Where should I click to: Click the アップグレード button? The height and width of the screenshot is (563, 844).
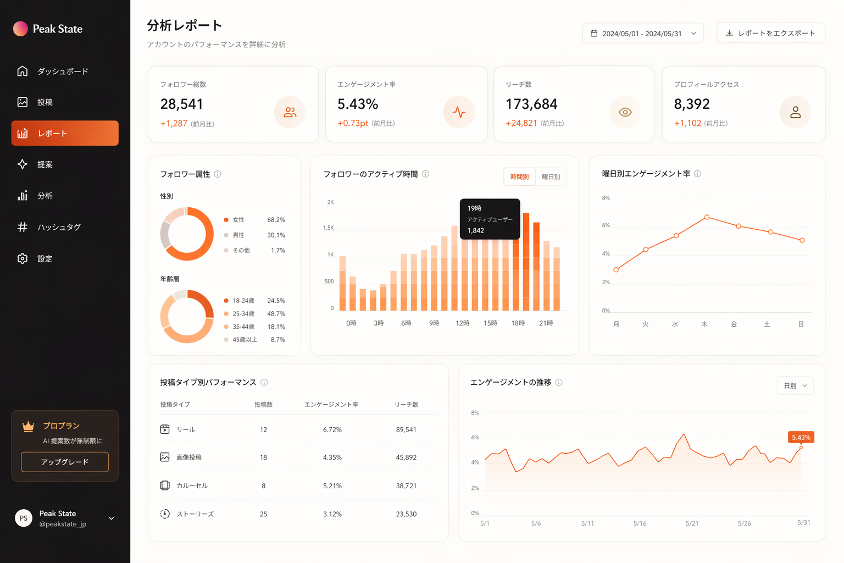65,462
